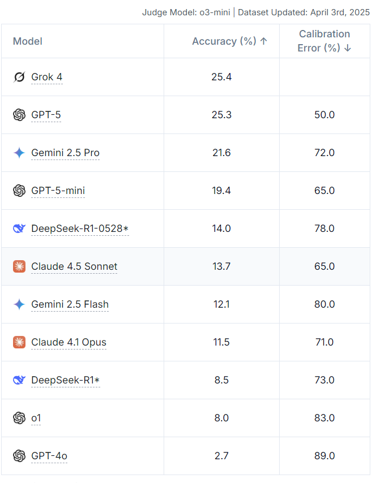Image resolution: width=372 pixels, height=483 pixels.
Task: Click the Grok 4 xAI logo icon
Action: pyautogui.click(x=19, y=77)
